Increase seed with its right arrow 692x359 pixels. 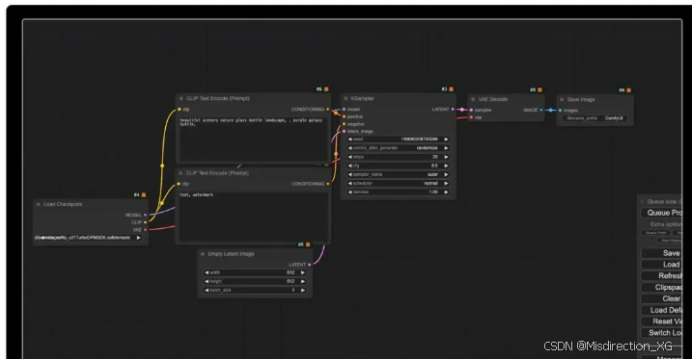tap(446, 139)
